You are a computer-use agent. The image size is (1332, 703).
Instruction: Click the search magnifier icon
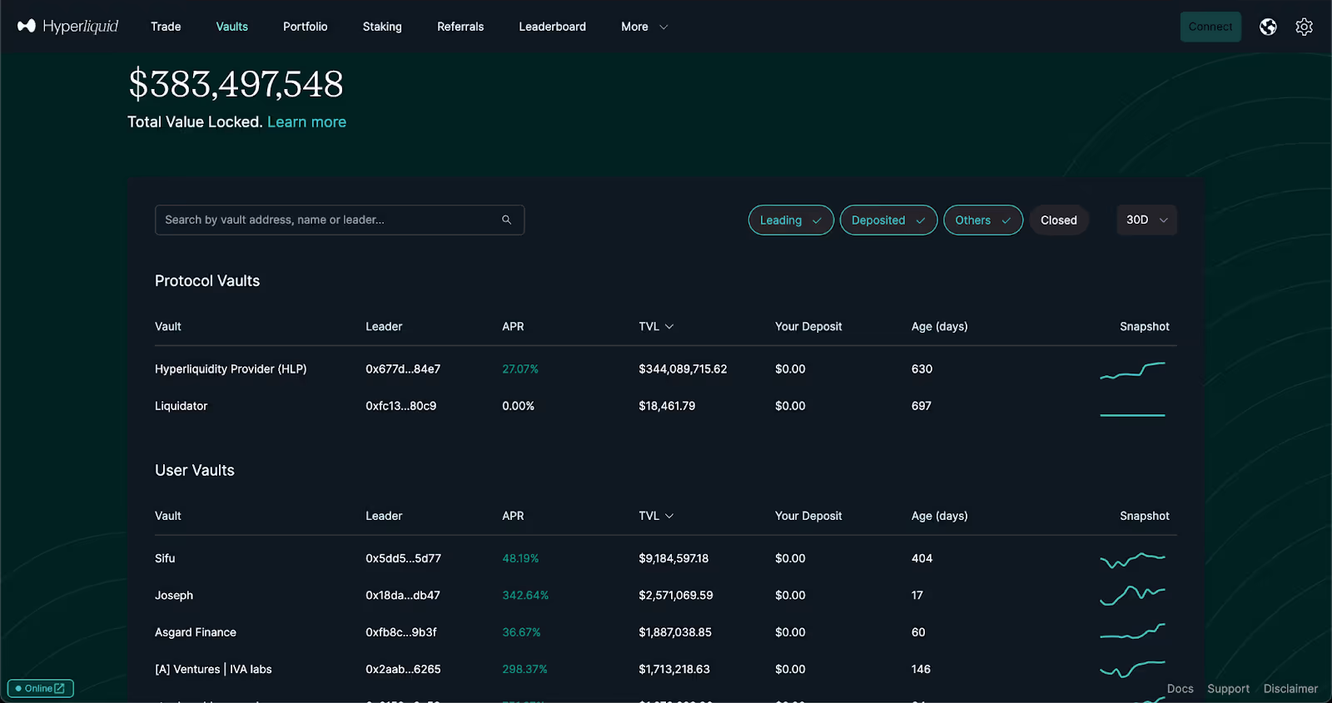click(506, 220)
